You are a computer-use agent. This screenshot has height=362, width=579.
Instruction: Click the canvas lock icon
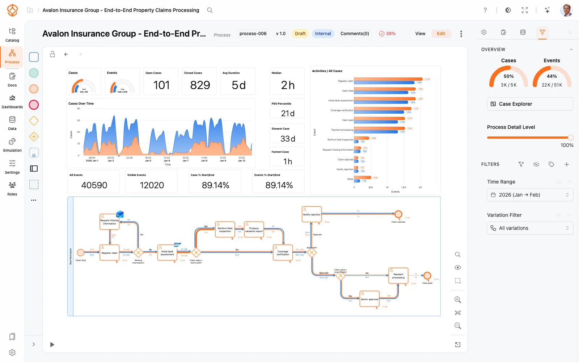click(x=52, y=54)
